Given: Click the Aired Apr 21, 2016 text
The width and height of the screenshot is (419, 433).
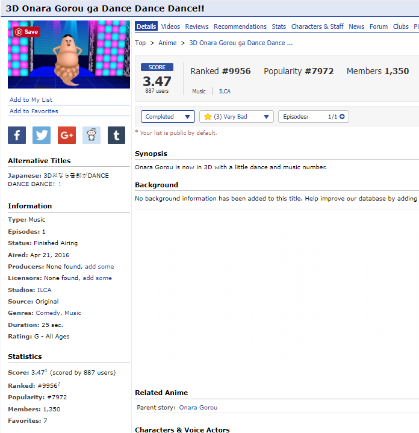Looking at the screenshot, I should 39,255.
